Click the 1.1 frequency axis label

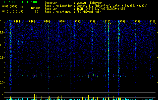coord(2,32)
